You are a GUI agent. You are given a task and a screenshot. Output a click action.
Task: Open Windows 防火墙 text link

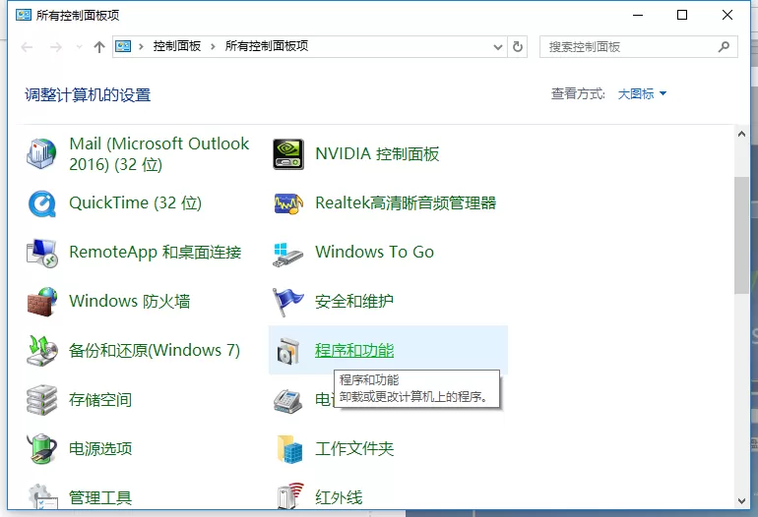tap(130, 301)
